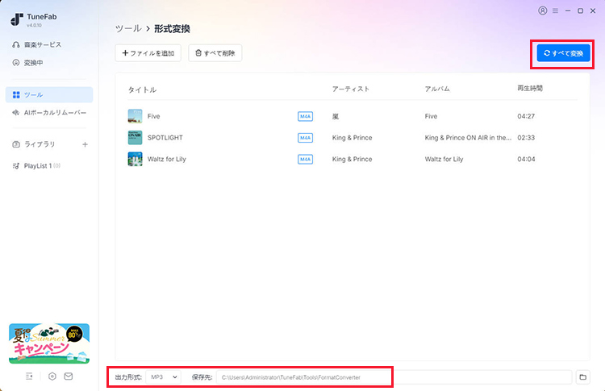The height and width of the screenshot is (391, 605).
Task: Click the 変換中 download icon
Action: [x=16, y=62]
